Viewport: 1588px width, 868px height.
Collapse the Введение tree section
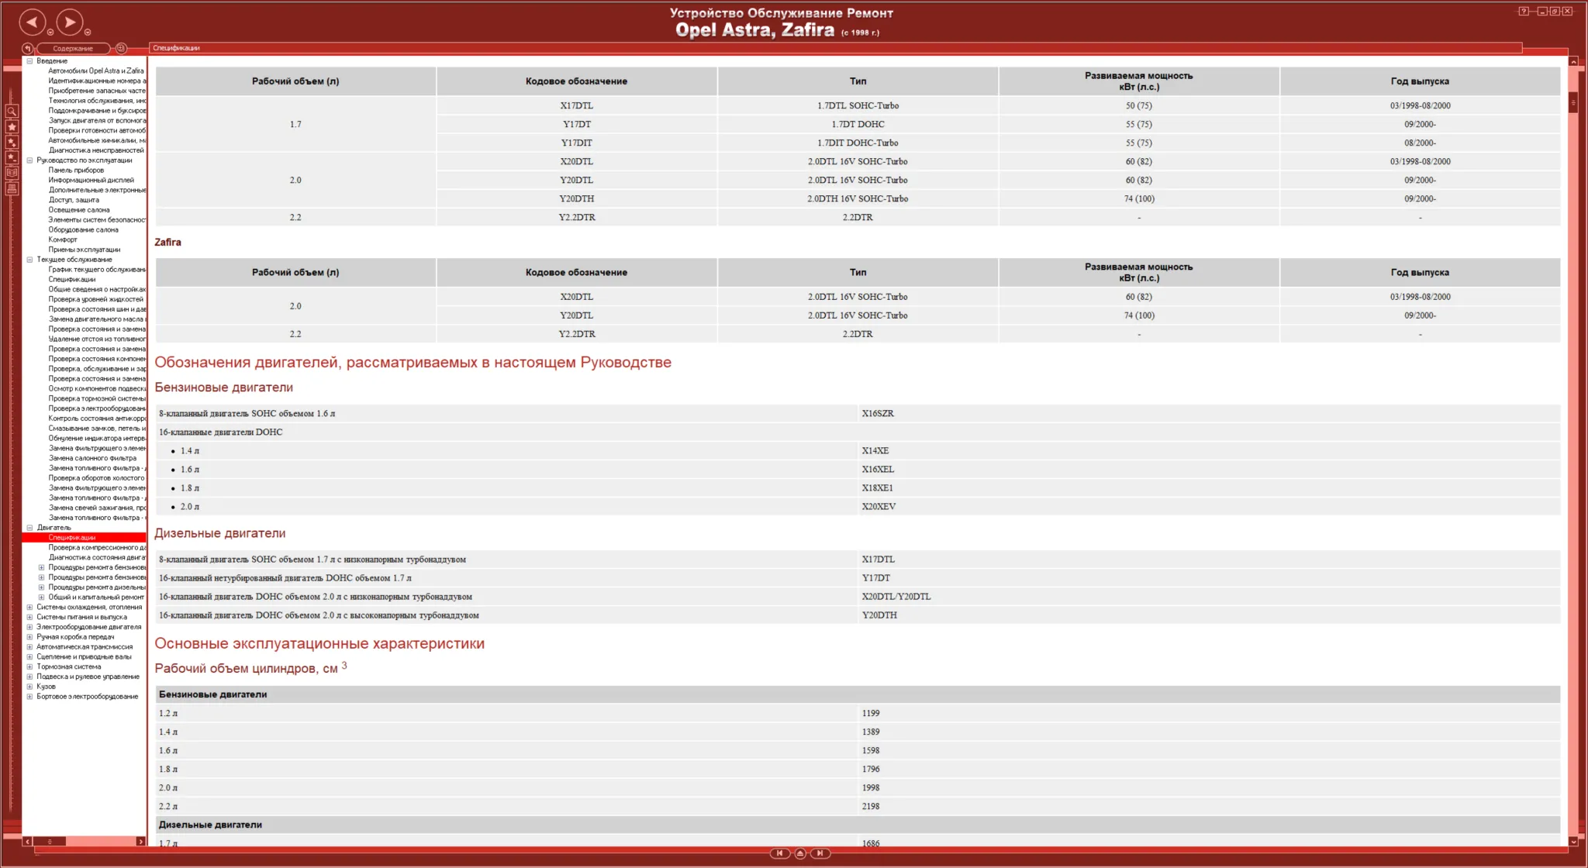(x=29, y=60)
